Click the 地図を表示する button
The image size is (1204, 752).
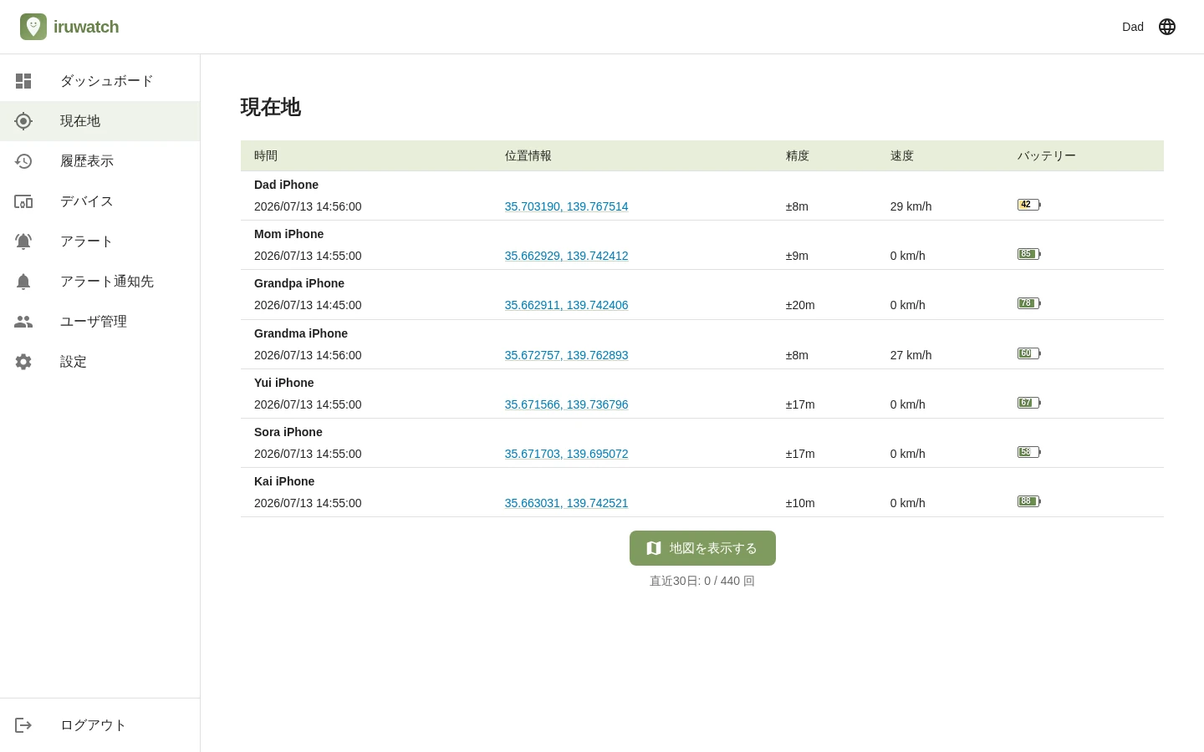click(702, 548)
